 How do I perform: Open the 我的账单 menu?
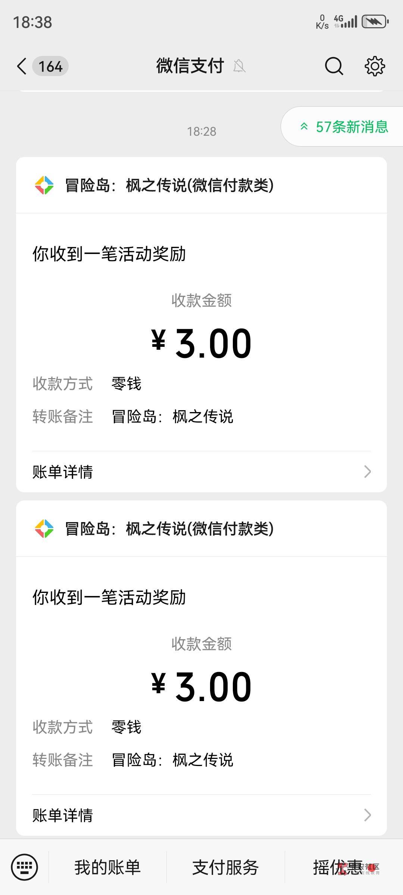[107, 867]
